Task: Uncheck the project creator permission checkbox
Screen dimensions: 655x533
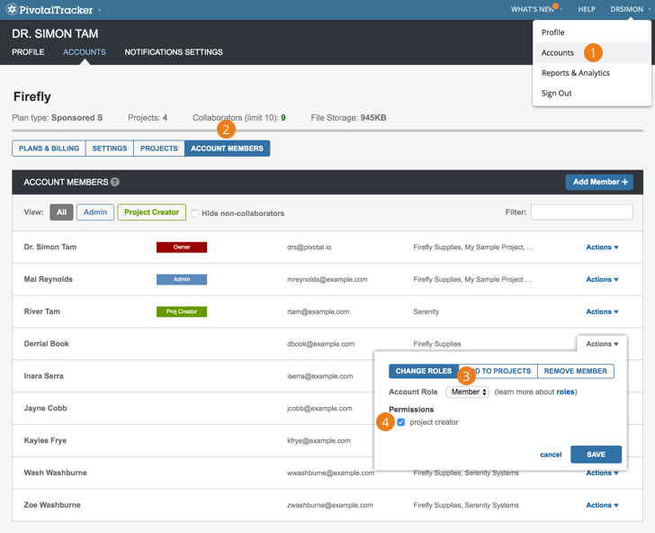Action: point(401,422)
